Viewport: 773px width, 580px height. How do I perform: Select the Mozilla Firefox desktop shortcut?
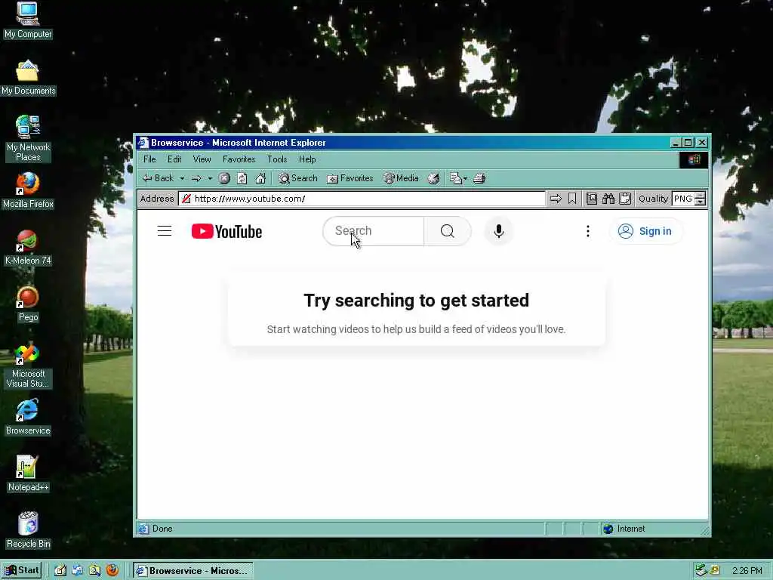(28, 191)
